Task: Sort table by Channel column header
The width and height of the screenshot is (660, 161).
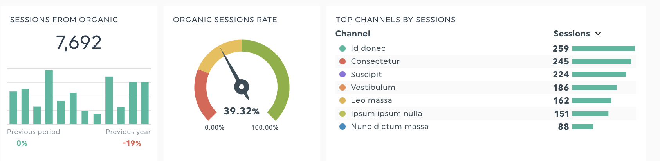Action: pyautogui.click(x=353, y=34)
